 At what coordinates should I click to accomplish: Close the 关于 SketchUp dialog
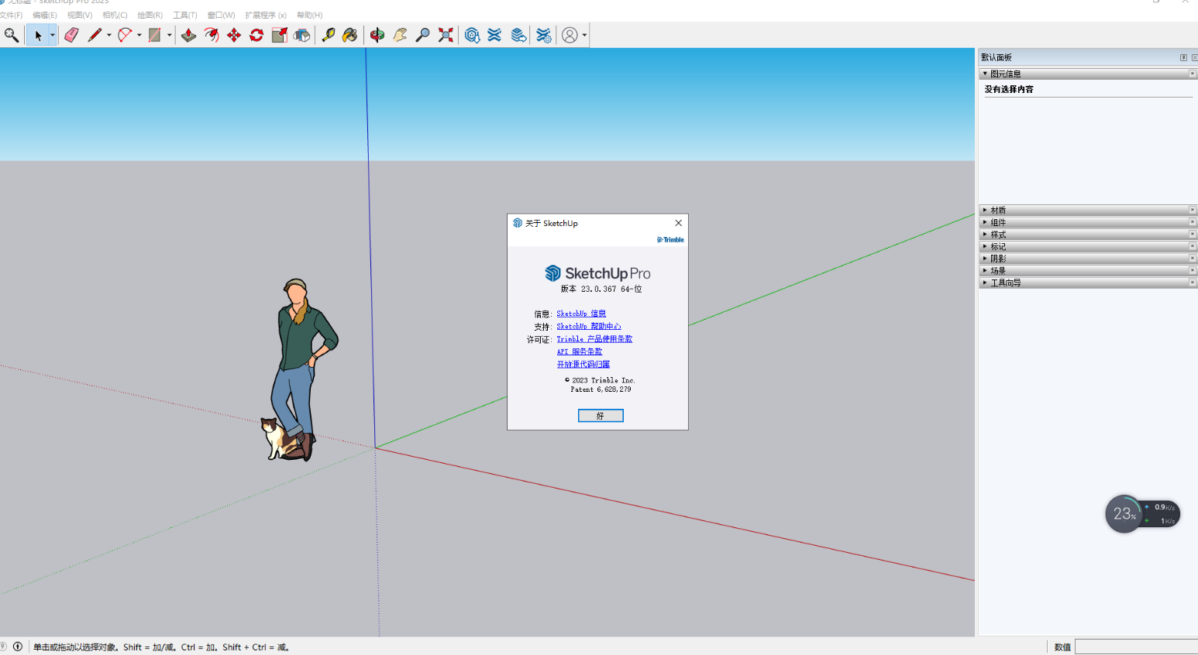coord(678,223)
